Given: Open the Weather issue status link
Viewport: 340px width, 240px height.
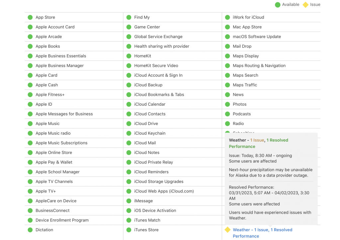Looking at the screenshot, I should 262,233.
